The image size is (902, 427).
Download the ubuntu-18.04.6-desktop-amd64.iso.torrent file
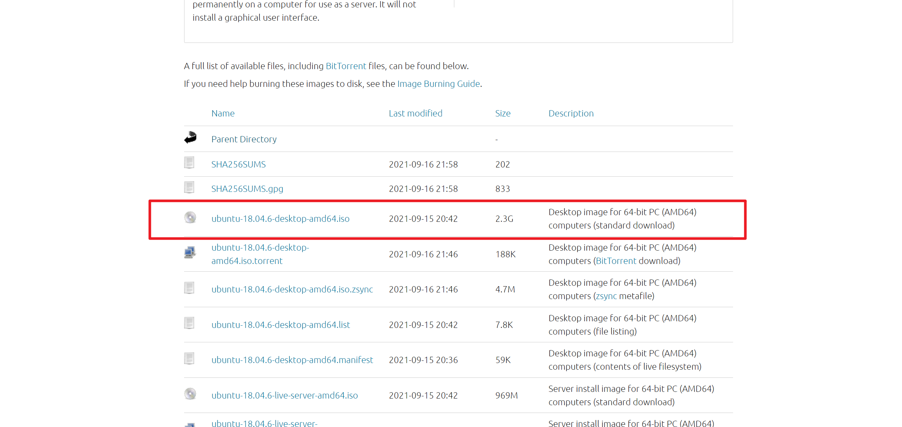[x=260, y=254]
